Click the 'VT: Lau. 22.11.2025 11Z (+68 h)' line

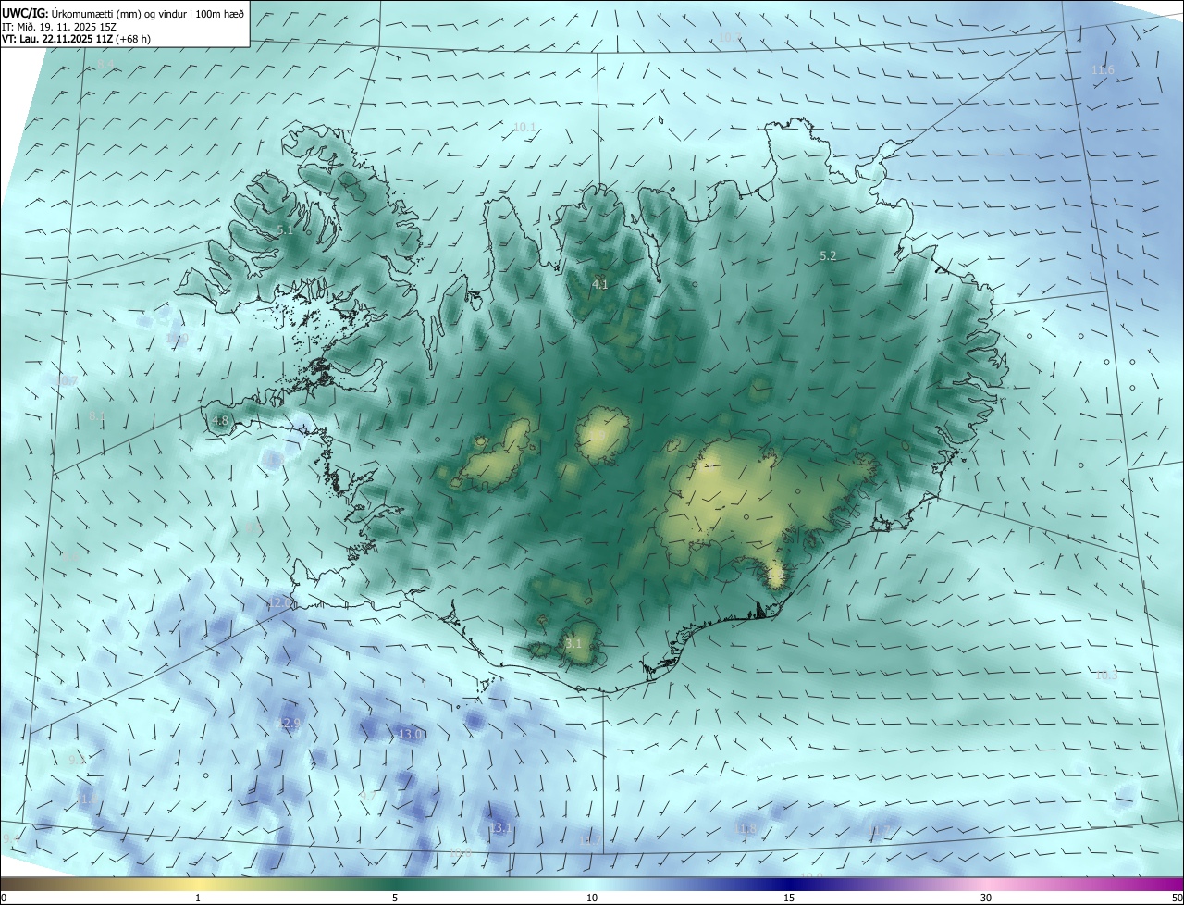[x=76, y=39]
